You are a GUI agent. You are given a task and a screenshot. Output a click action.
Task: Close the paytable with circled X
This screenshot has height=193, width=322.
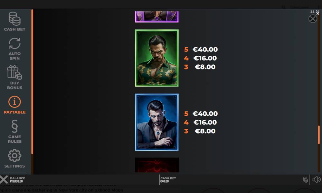tap(313, 19)
